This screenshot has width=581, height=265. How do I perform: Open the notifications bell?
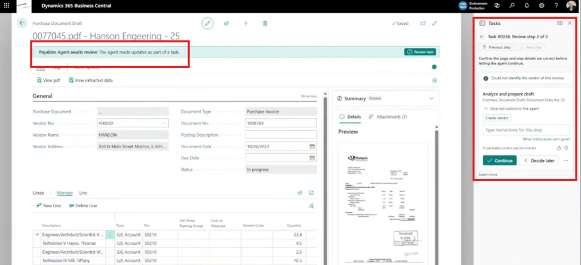coord(527,6)
